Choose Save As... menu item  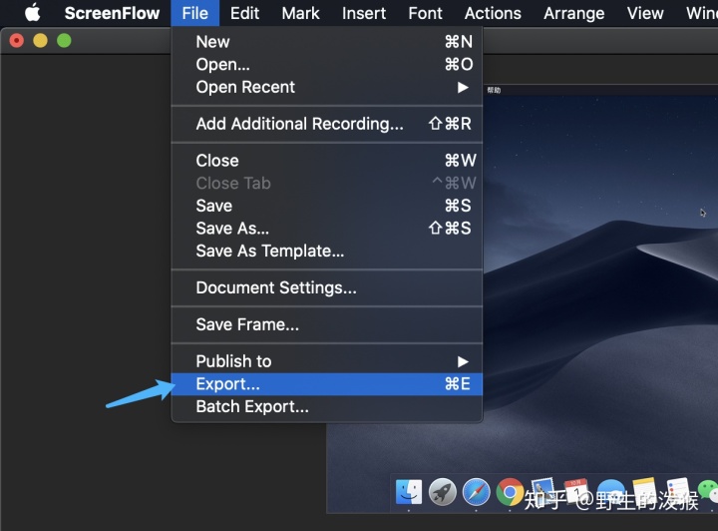coord(327,229)
